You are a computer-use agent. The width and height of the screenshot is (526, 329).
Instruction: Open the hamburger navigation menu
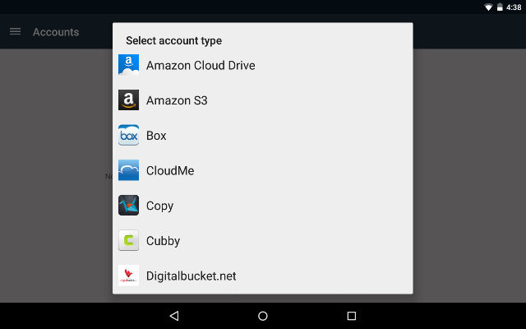pyautogui.click(x=15, y=32)
